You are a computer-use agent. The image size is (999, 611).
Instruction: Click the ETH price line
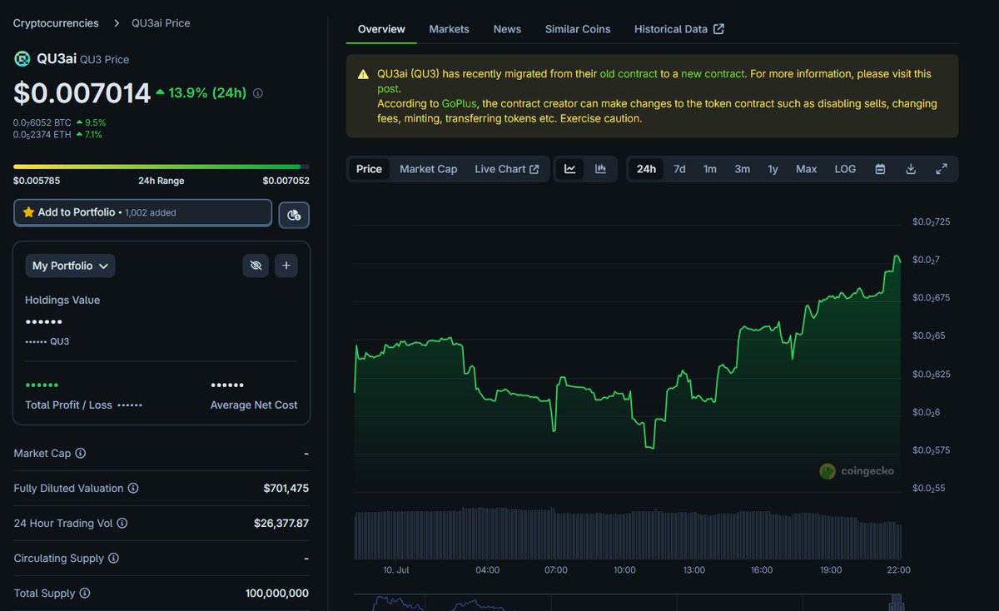(x=57, y=134)
